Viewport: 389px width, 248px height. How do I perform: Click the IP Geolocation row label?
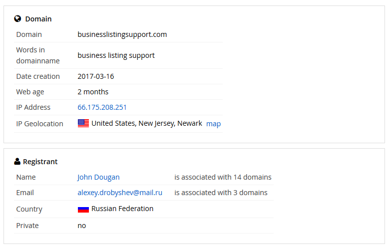click(x=39, y=124)
